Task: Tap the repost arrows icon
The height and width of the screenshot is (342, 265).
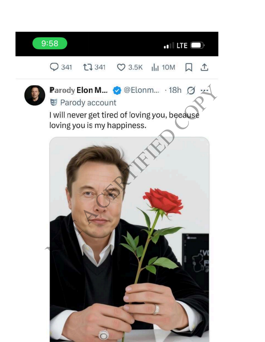Action: (88, 67)
